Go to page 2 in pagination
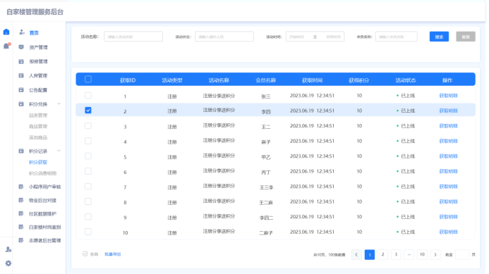Screen dimensions: 489x274 (382, 255)
